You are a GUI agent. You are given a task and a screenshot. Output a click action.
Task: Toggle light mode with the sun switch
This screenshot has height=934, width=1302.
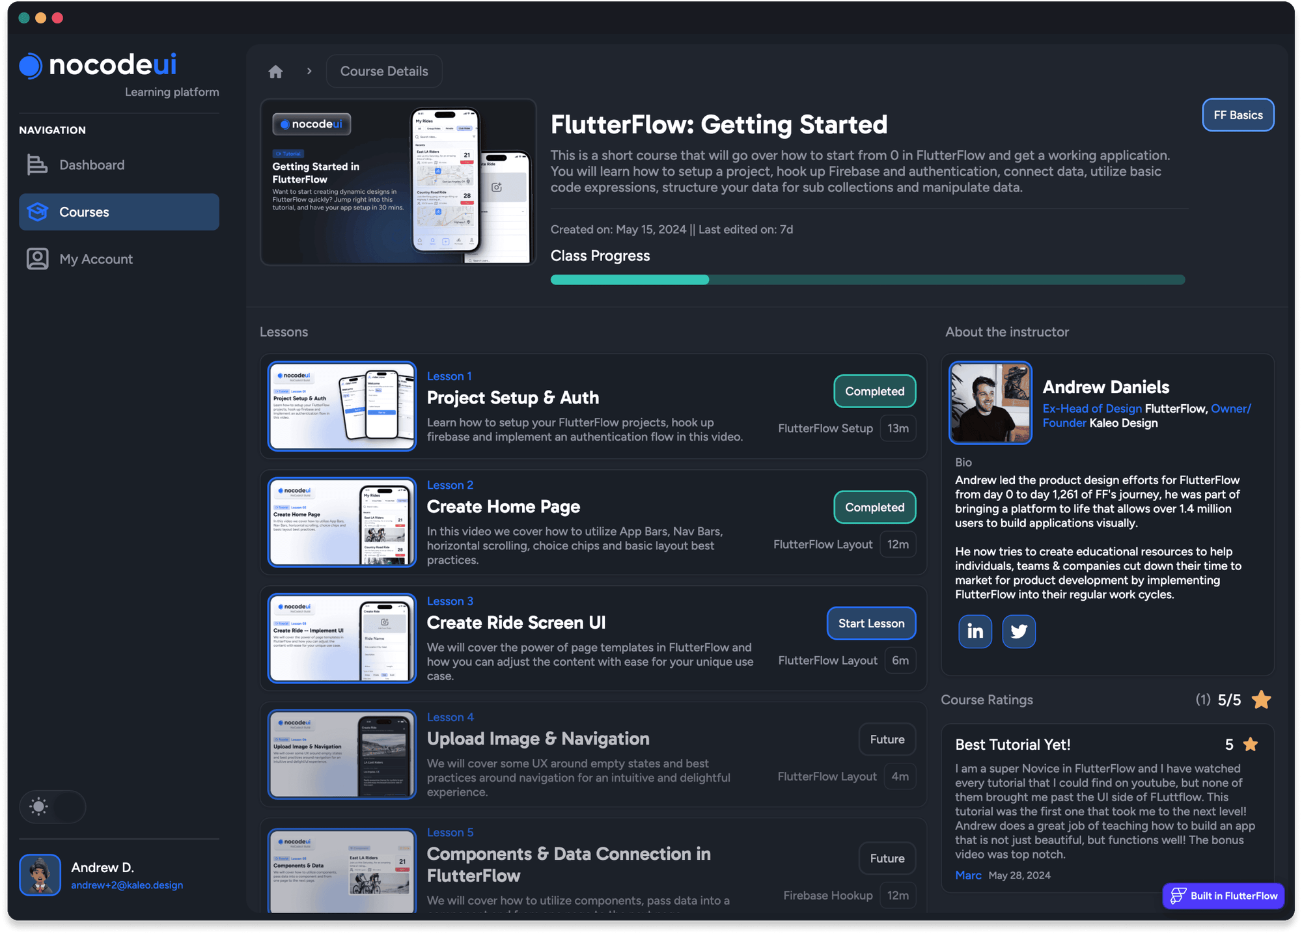tap(52, 806)
